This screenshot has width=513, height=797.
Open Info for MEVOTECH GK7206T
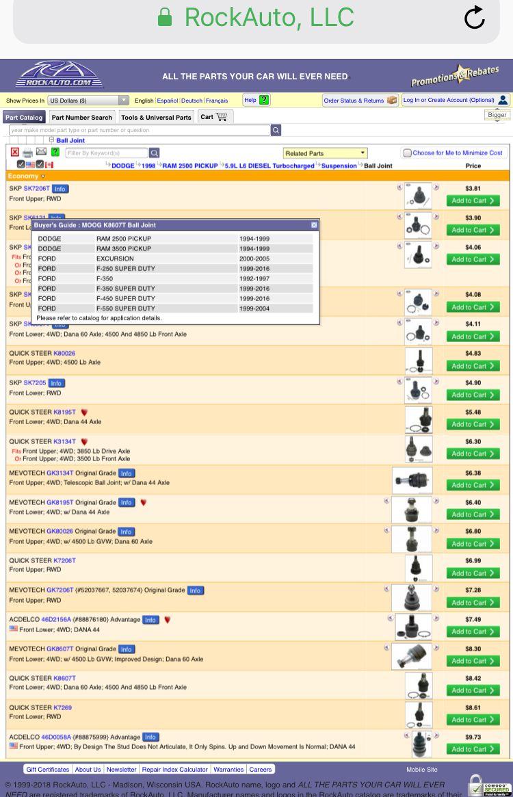click(195, 590)
